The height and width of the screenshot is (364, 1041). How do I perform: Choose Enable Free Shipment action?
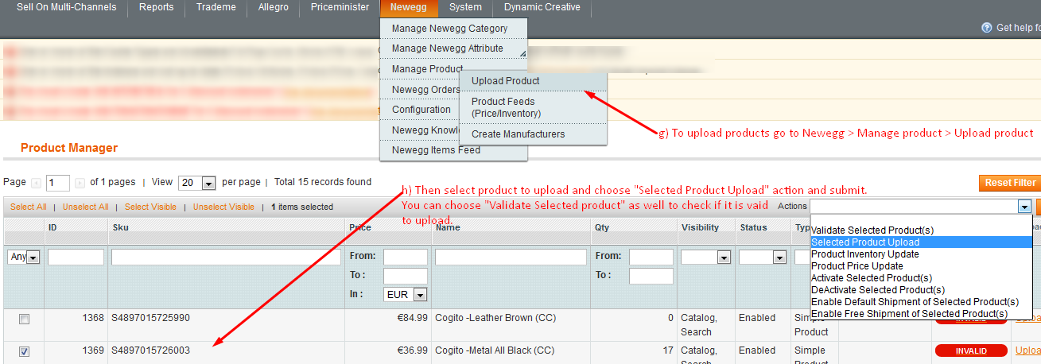[921, 314]
